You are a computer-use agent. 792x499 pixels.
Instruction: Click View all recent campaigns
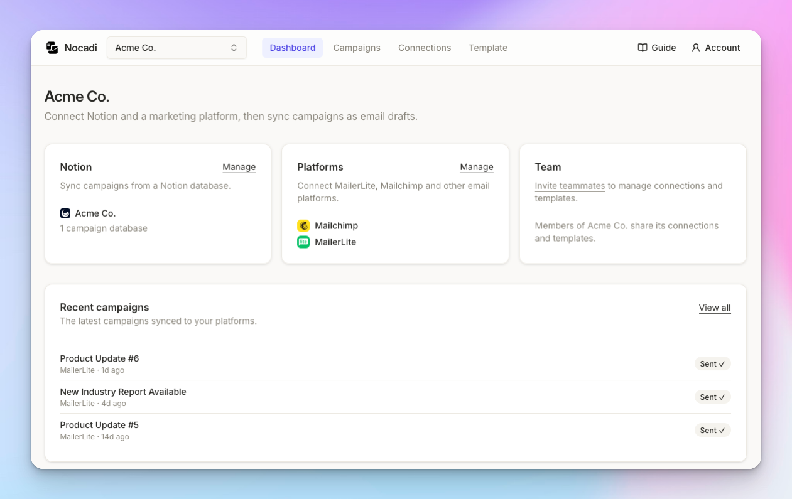click(715, 308)
